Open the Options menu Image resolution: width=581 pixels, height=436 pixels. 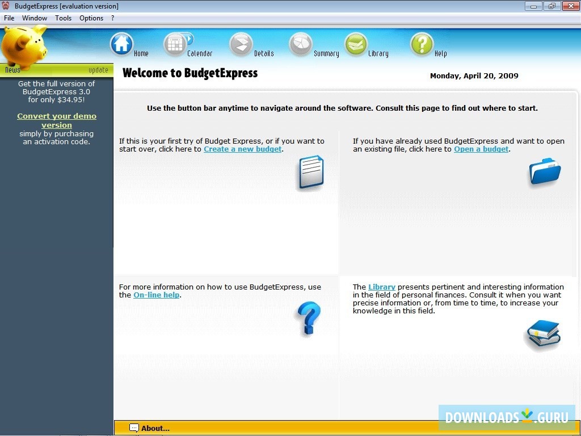91,18
